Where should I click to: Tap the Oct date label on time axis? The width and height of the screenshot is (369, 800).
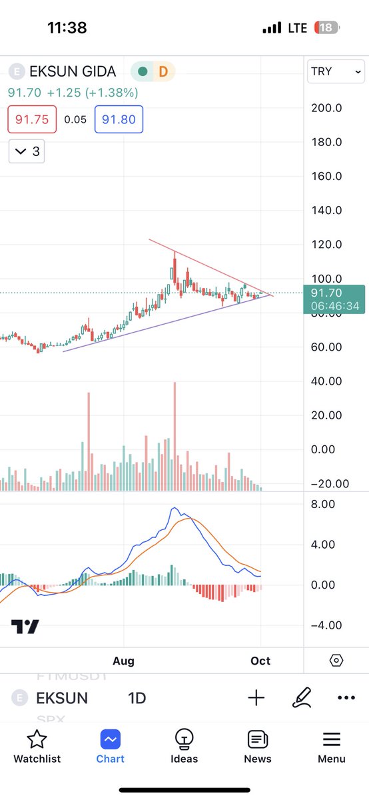(x=260, y=661)
